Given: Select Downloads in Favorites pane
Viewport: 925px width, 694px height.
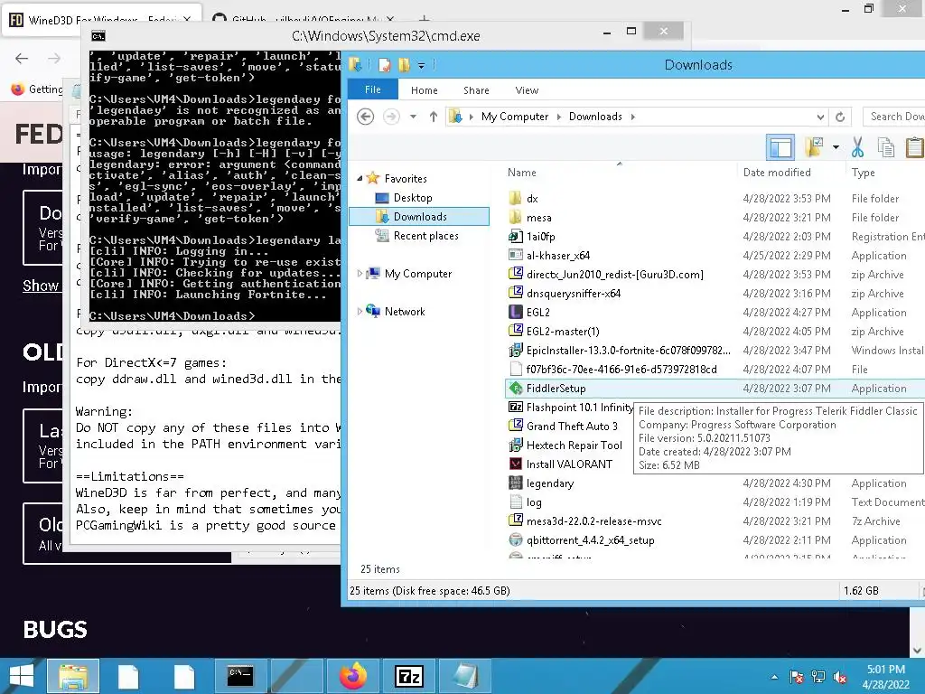Looking at the screenshot, I should tap(419, 217).
